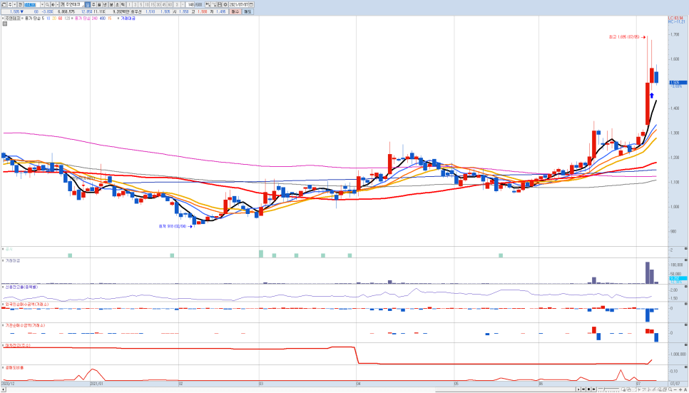689x393 pixels.
Task: Select the weekly (주) chart period
Action: pos(93,4)
